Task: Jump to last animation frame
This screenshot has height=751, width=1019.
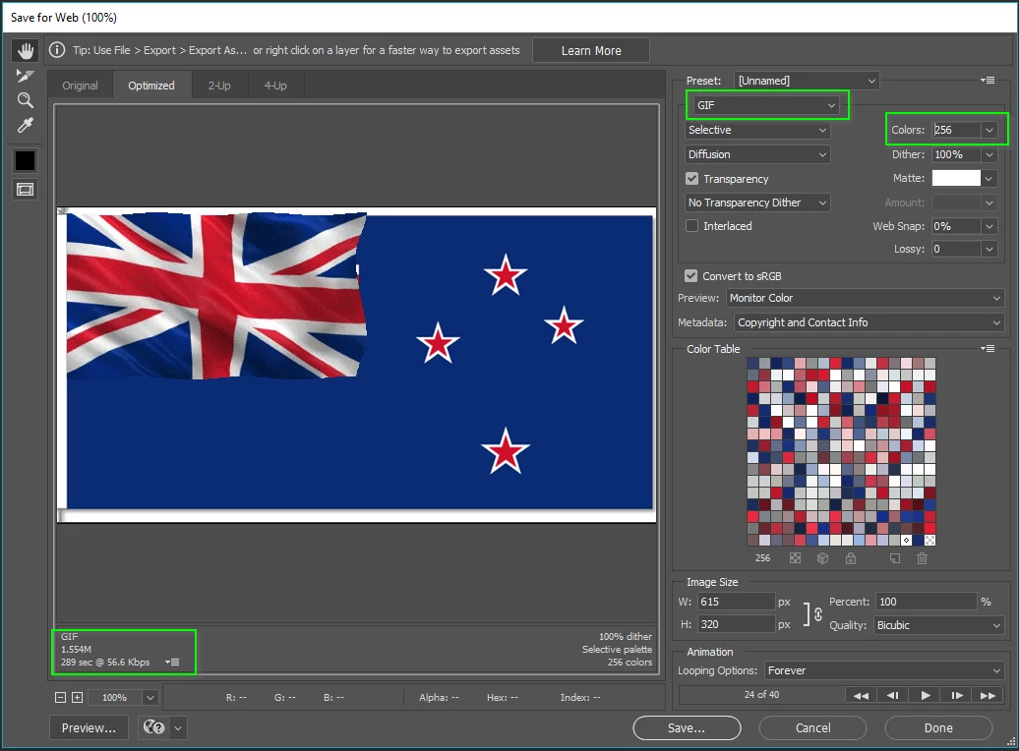Action: 988,695
